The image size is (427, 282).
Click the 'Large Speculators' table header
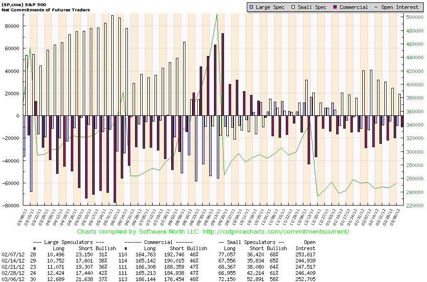tap(68, 242)
